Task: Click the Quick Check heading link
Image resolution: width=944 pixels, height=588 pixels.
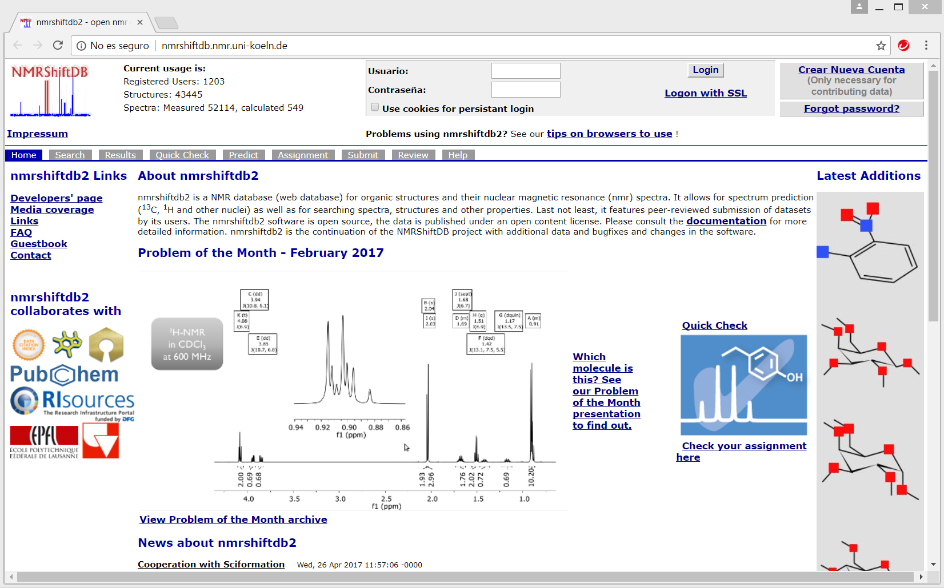Action: (x=714, y=325)
